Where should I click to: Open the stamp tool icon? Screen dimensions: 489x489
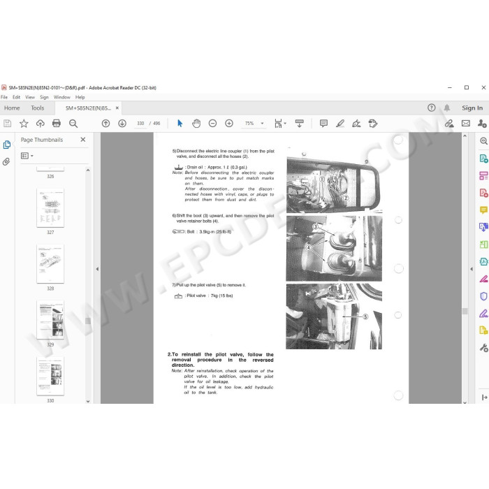(x=373, y=124)
